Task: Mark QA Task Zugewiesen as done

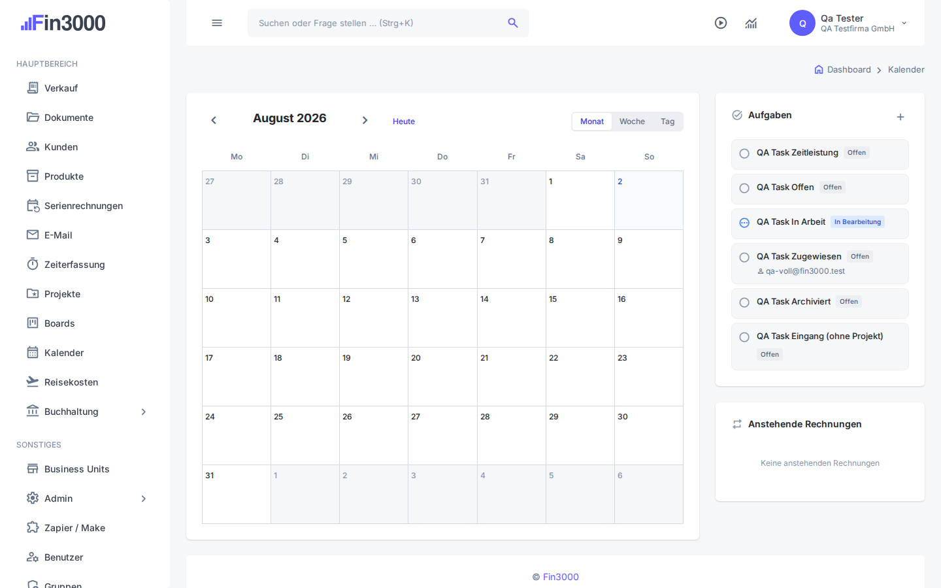Action: tap(744, 257)
